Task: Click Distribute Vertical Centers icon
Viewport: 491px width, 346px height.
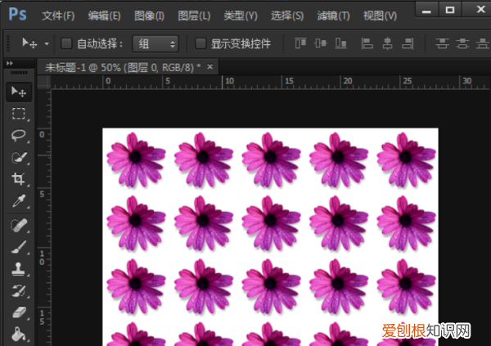Action: pos(462,43)
